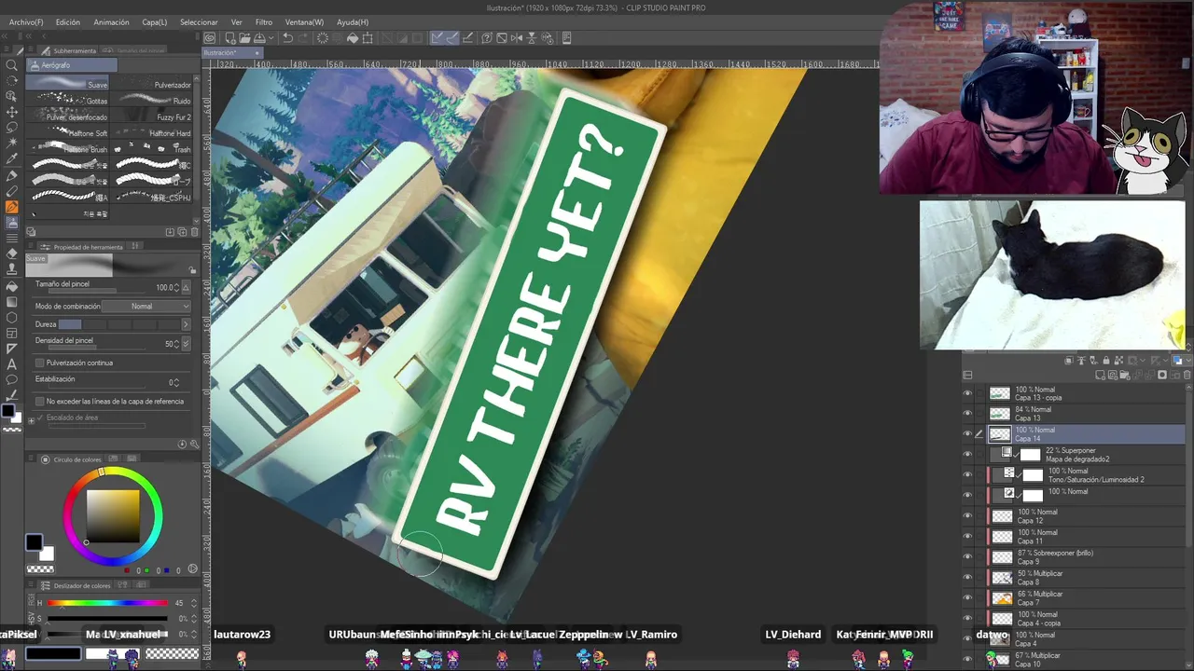Expand the Escalado de área section

tap(31, 418)
